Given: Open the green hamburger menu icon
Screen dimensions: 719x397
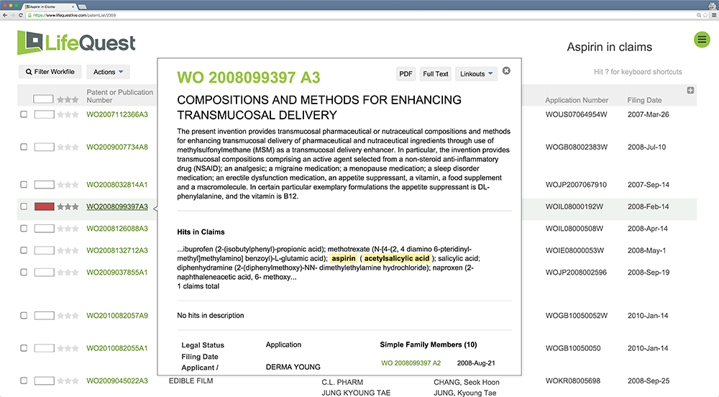Looking at the screenshot, I should coord(702,40).
